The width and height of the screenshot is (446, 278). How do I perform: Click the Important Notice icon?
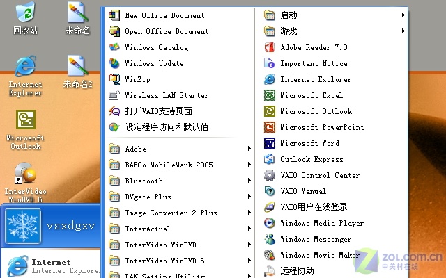270,63
